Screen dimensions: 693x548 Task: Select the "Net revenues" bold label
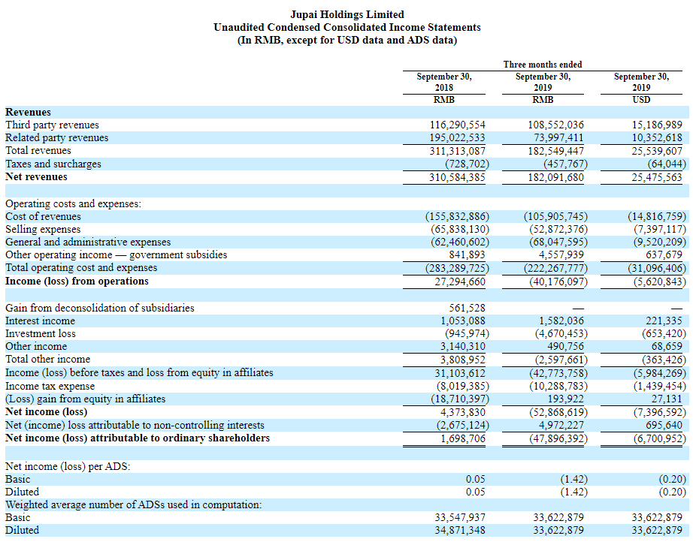(36, 177)
